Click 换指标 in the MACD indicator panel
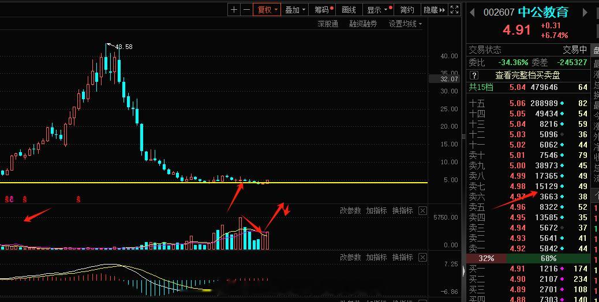Viewport: 599px width, 302px height. (402, 258)
